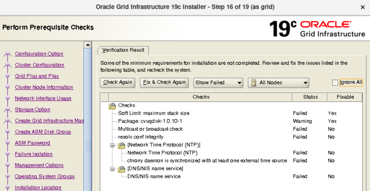Open the Create ASM Disk Group step
Screen dimensions: 370x191
coord(43,132)
